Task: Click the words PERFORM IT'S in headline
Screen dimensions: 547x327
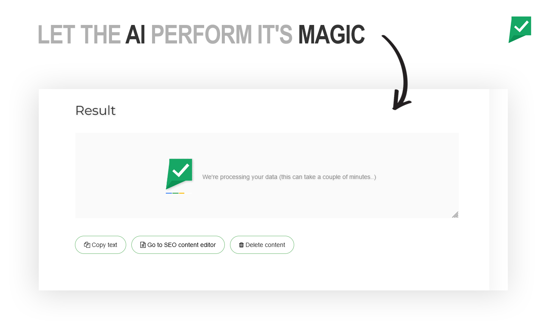Action: click(221, 34)
